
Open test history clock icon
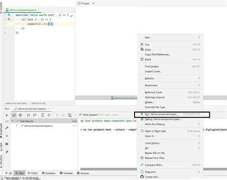(x=69, y=115)
